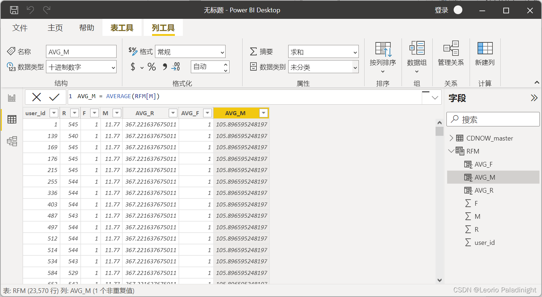542x297 pixels.
Task: Open the M column filter dropdown
Action: (x=117, y=113)
